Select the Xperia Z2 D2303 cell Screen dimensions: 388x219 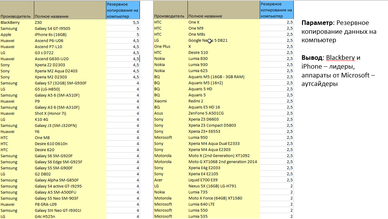[x=70, y=65]
